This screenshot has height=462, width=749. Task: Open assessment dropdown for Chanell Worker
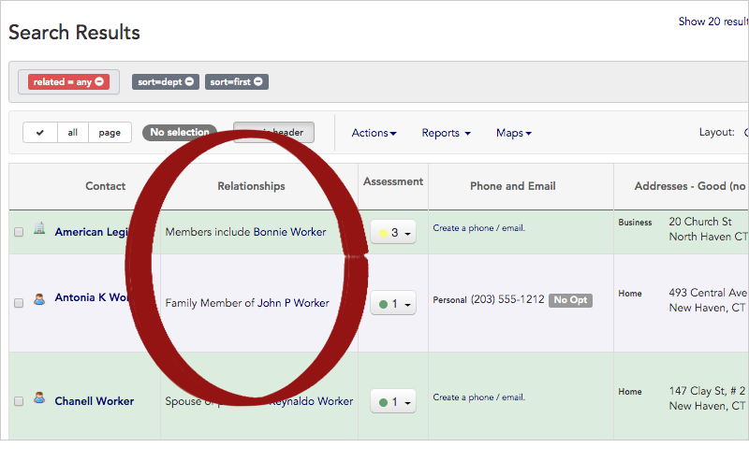[x=393, y=402]
